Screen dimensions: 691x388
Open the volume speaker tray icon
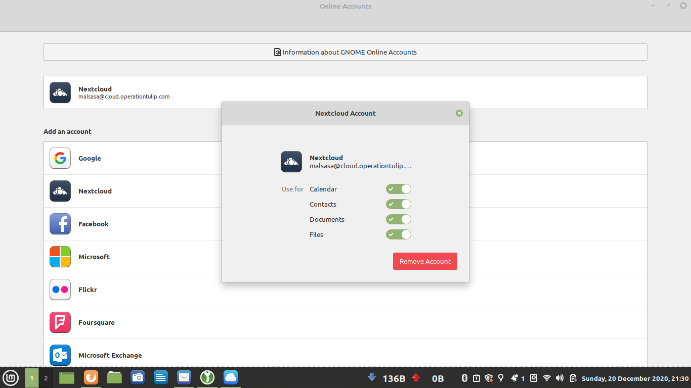[x=559, y=378]
